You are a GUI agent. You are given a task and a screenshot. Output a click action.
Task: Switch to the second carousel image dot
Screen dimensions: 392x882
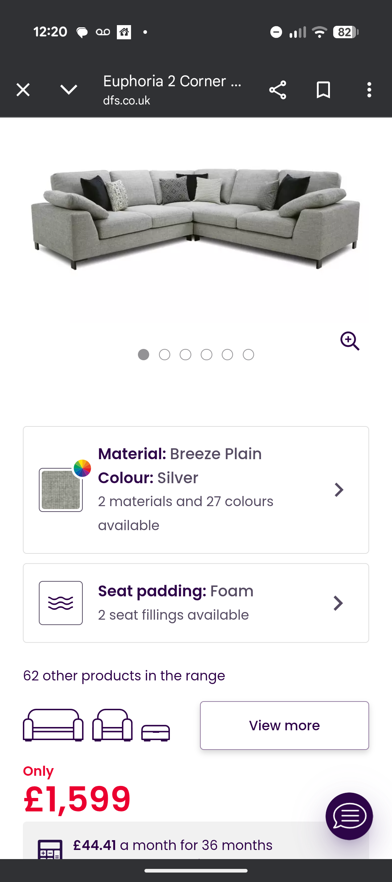tap(164, 354)
